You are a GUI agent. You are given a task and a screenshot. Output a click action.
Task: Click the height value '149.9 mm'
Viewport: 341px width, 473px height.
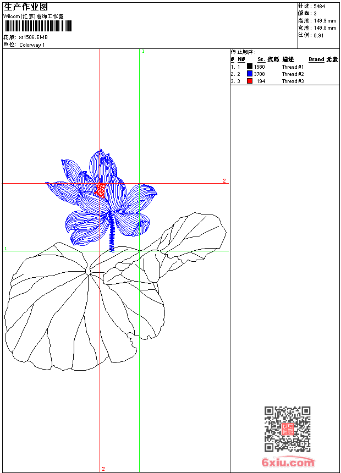tap(325, 21)
